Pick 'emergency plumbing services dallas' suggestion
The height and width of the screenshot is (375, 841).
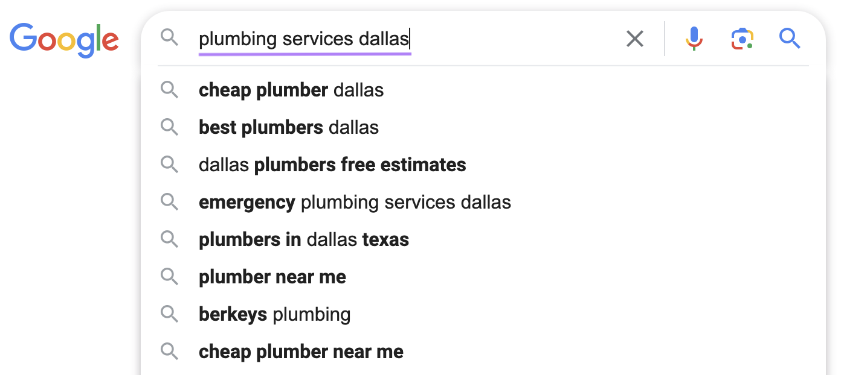tap(355, 202)
